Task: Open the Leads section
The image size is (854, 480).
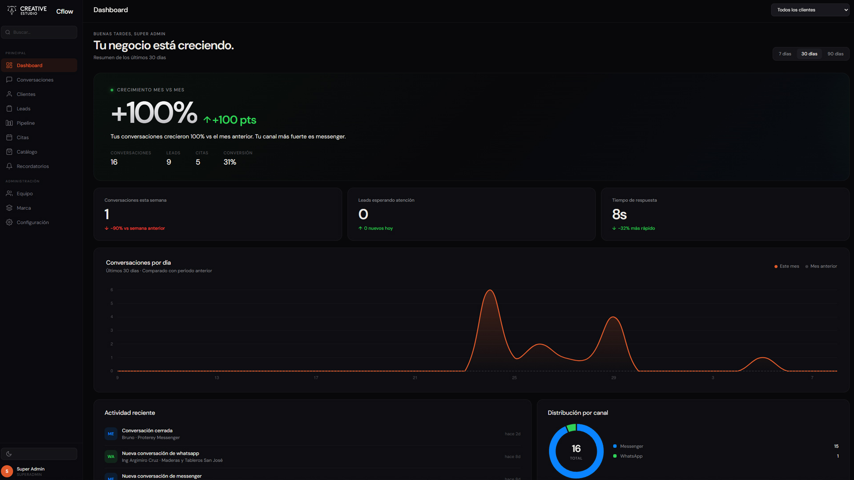Action: pos(39,108)
